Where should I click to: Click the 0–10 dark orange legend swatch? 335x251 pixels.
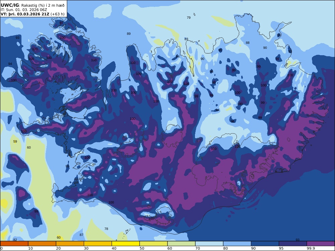(x=14, y=244)
